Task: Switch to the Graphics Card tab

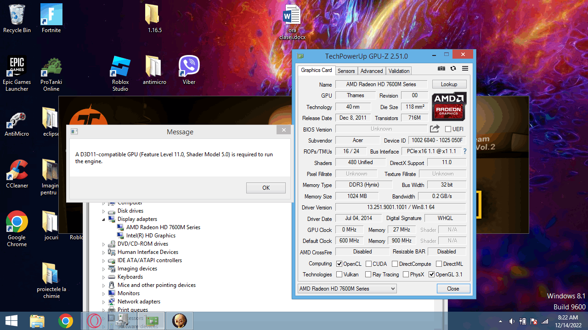Action: pyautogui.click(x=316, y=70)
